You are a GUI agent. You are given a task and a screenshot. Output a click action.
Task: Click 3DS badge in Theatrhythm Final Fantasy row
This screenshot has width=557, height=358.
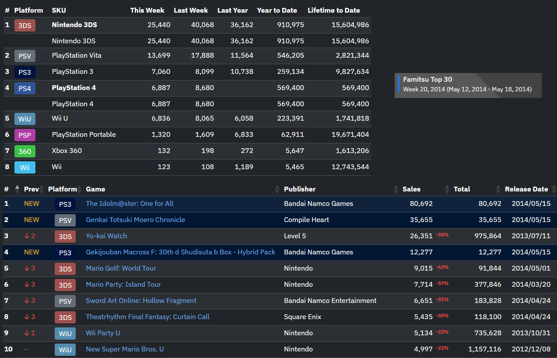(x=65, y=317)
